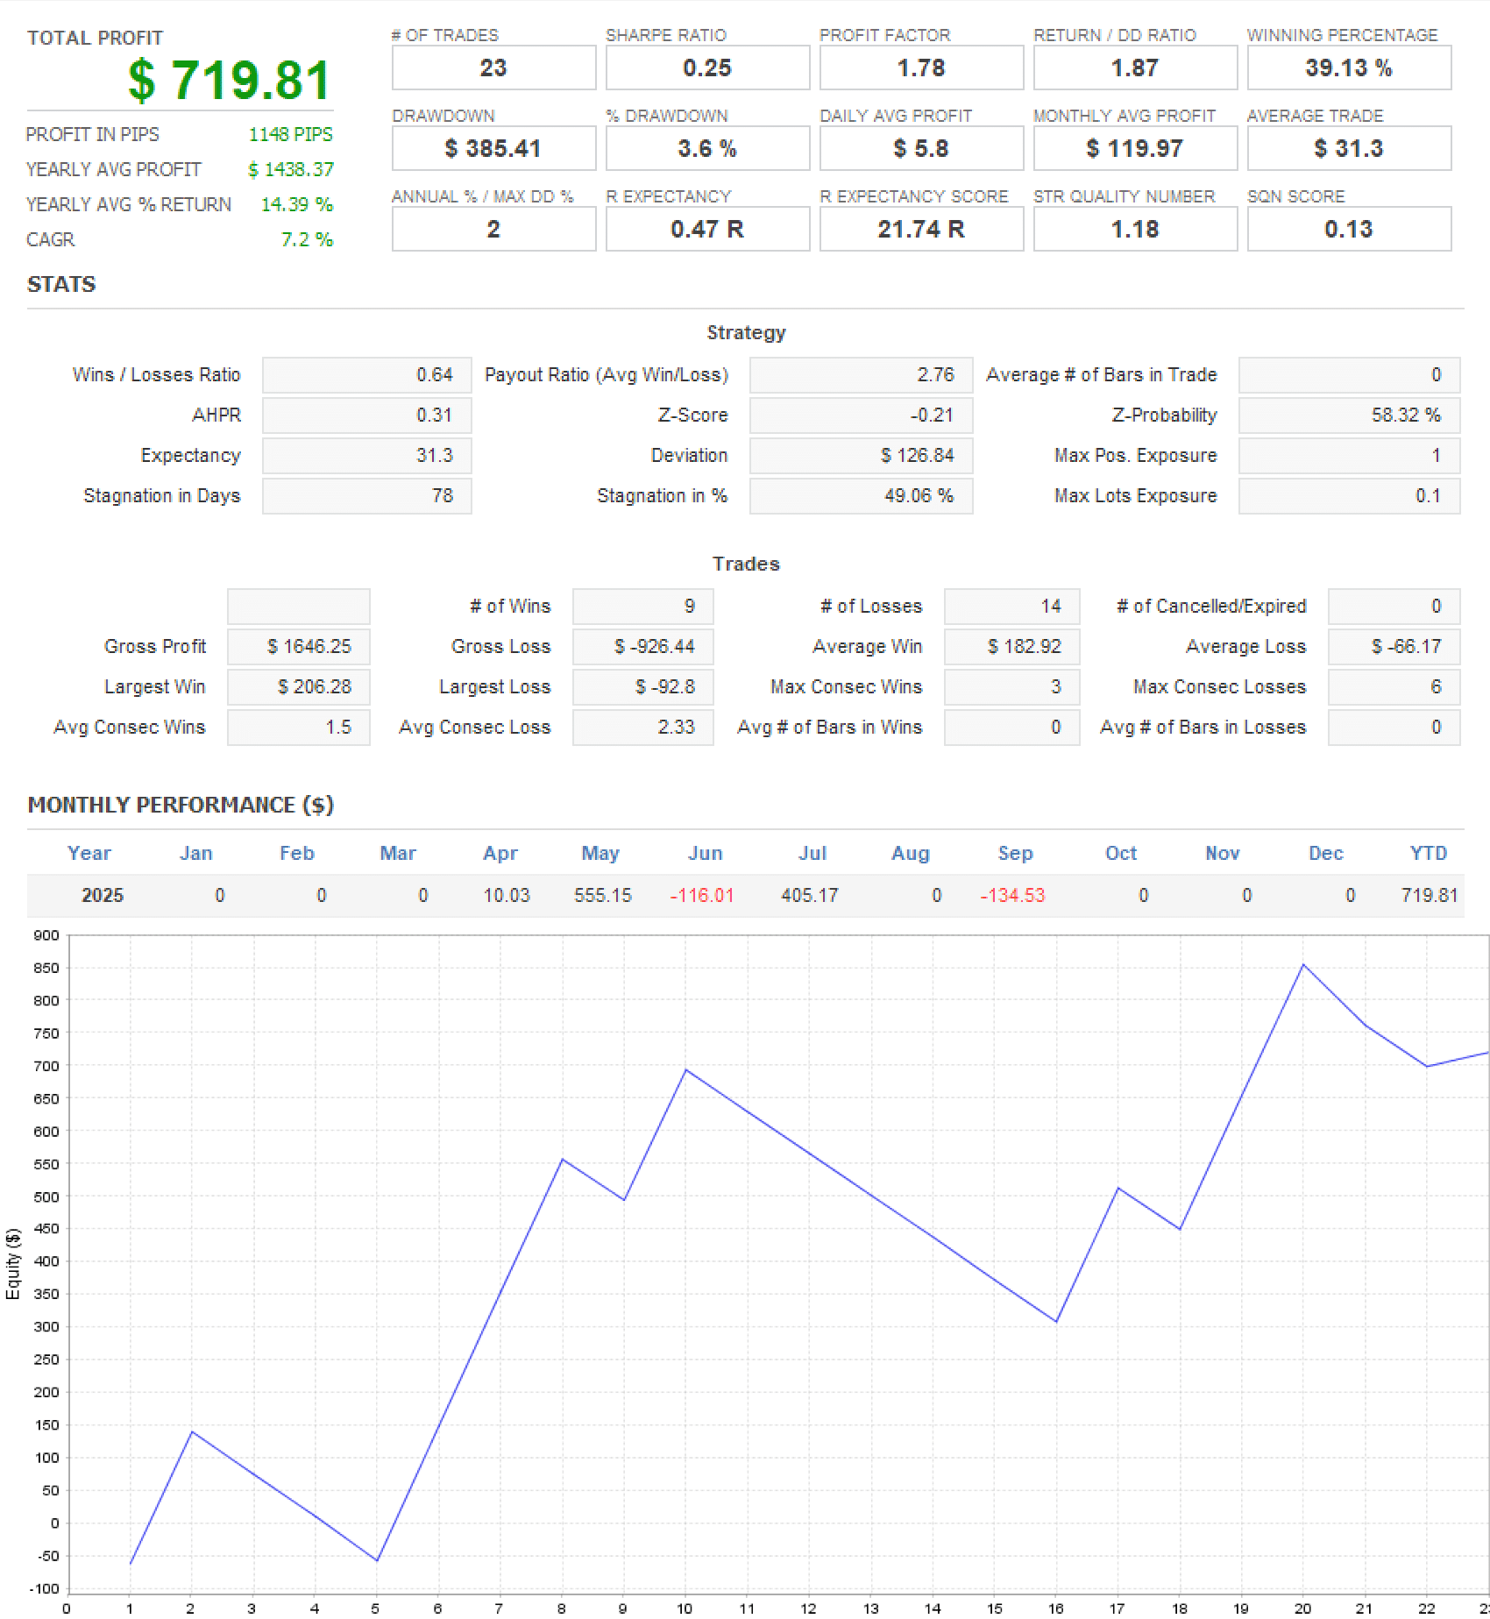Viewport: 1490px width, 1619px height.
Task: Select the Largest Loss value field
Action: click(x=642, y=687)
